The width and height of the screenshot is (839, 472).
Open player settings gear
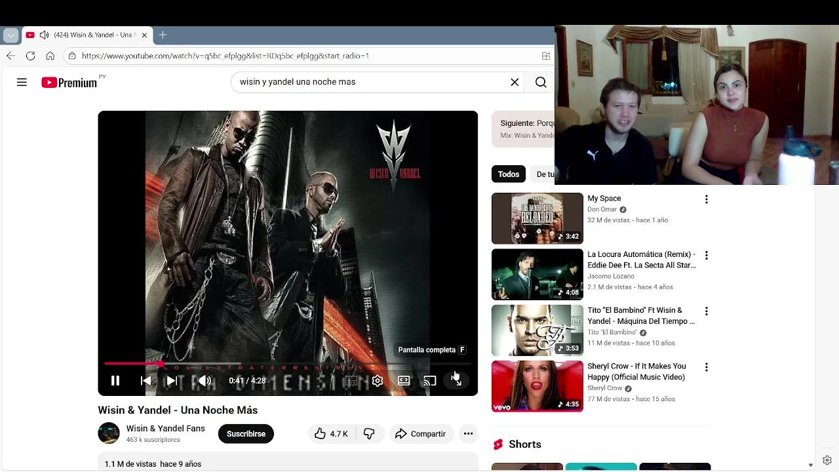coord(378,381)
